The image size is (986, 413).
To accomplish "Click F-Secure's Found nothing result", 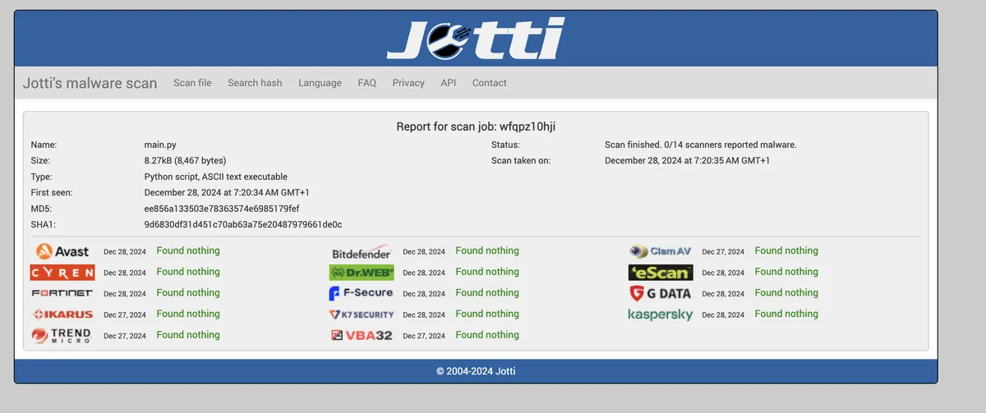I will pos(487,292).
